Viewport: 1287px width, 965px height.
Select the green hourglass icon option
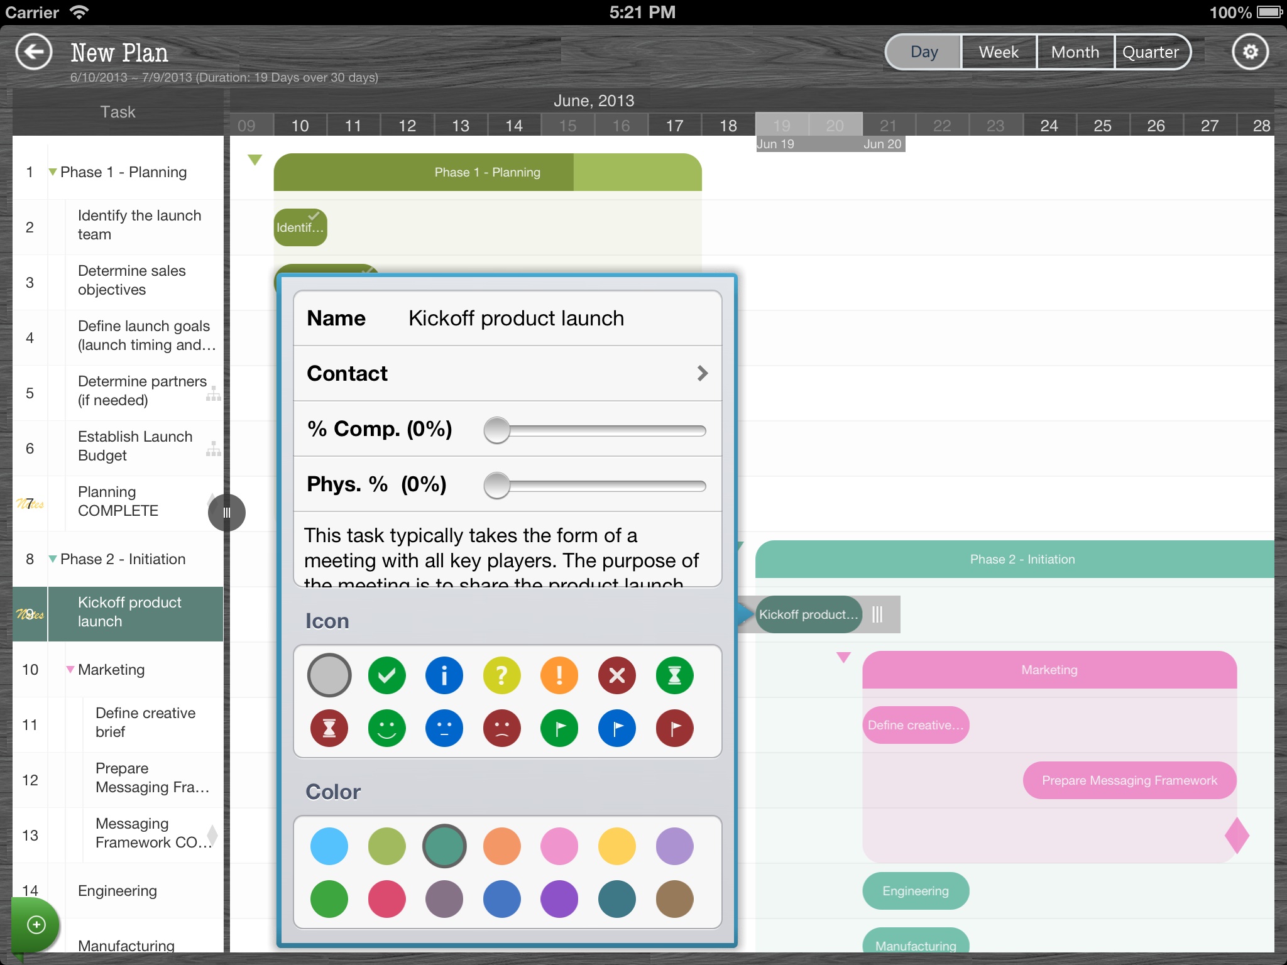click(674, 675)
